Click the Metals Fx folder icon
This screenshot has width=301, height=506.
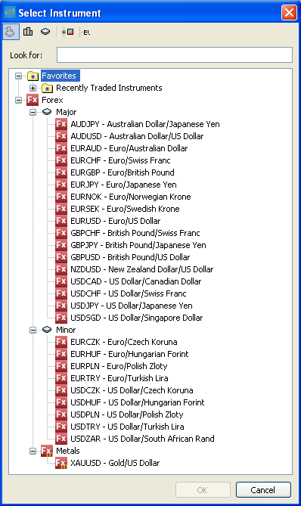pos(47,451)
